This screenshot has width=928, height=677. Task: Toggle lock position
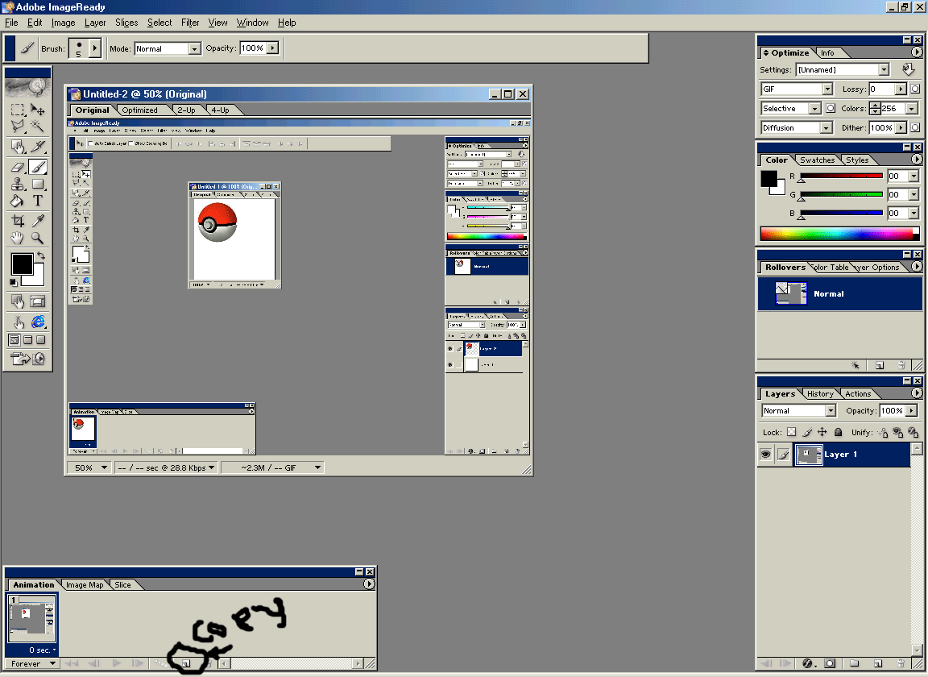click(822, 432)
